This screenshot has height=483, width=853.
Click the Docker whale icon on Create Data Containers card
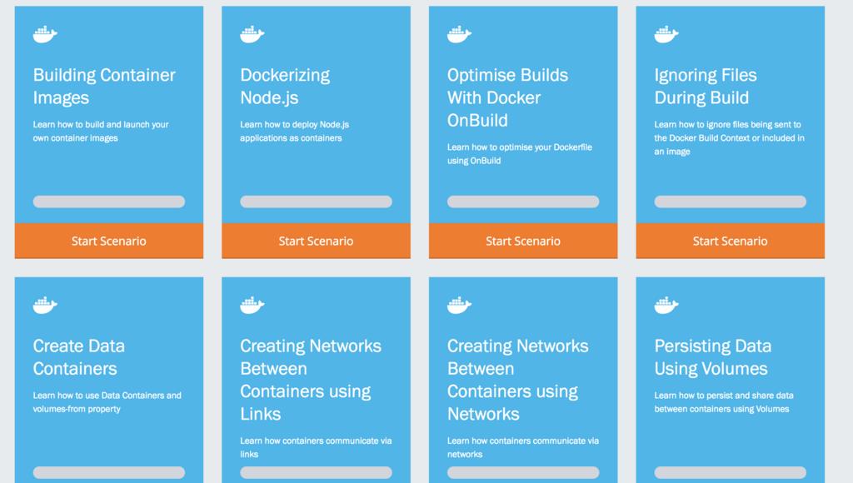click(45, 305)
